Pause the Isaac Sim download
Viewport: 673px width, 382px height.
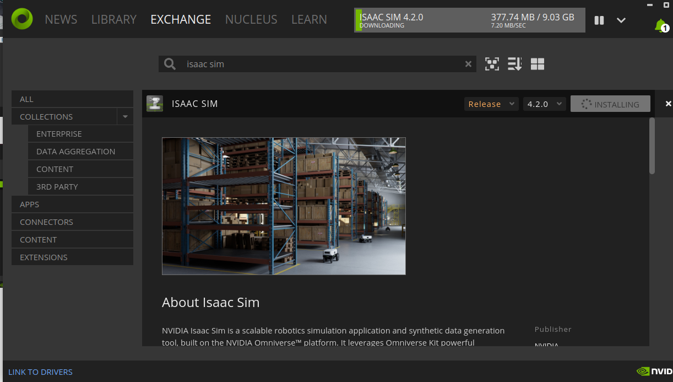[x=599, y=20]
